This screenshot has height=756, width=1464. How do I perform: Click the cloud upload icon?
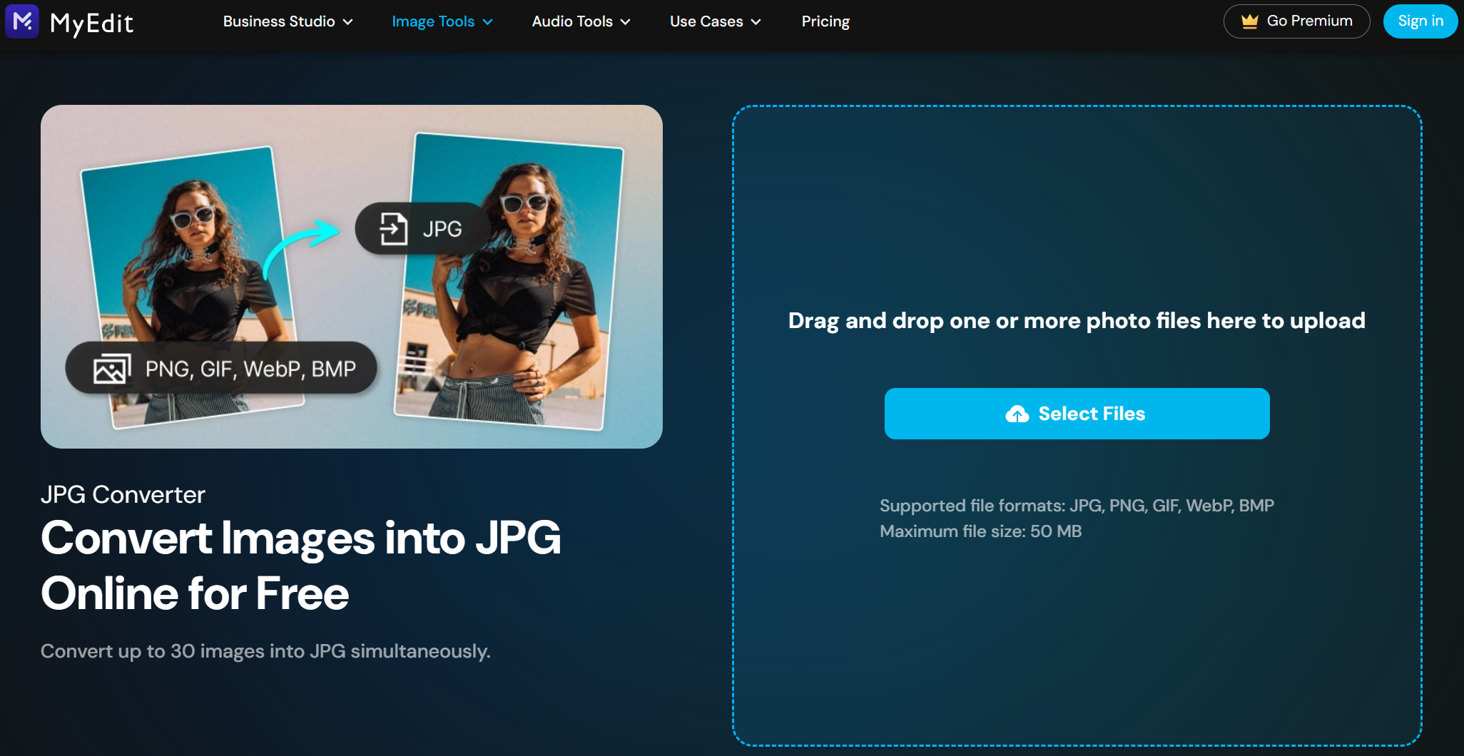[1017, 414]
